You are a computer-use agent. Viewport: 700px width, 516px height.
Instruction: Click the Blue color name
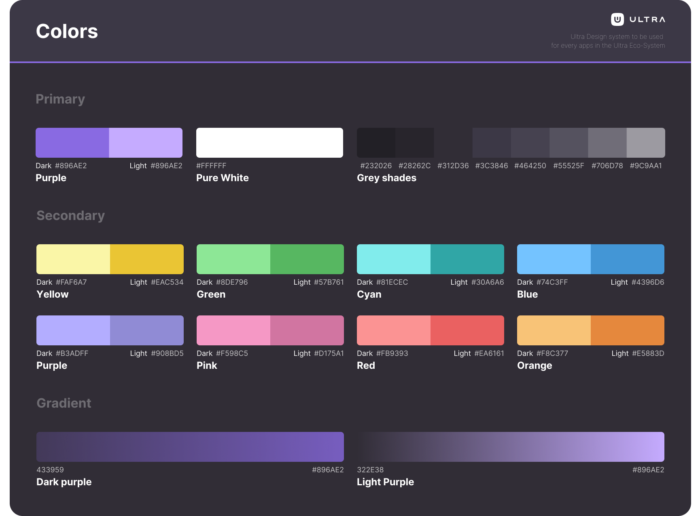point(528,294)
